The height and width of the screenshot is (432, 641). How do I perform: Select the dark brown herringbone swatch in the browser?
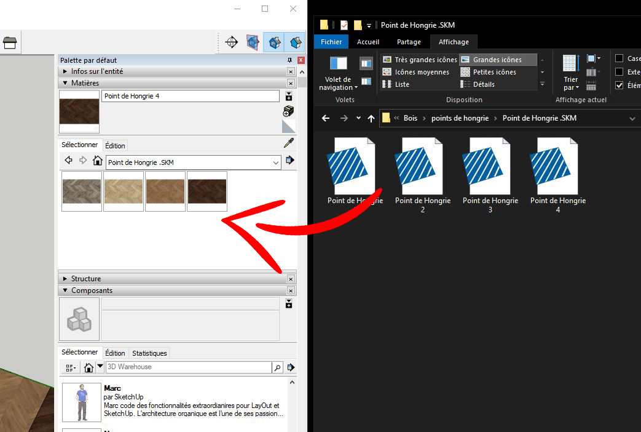click(207, 191)
